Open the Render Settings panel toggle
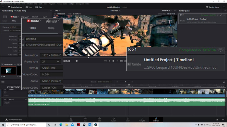 (15, 7)
